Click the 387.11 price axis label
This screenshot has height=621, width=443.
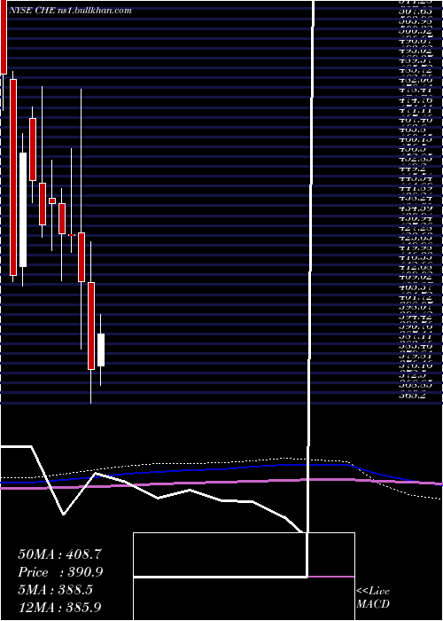[416, 336]
